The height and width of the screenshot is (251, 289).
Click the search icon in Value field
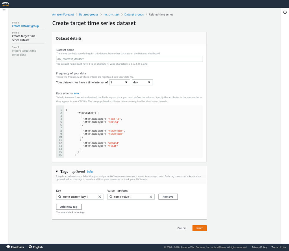pyautogui.click(x=111, y=197)
